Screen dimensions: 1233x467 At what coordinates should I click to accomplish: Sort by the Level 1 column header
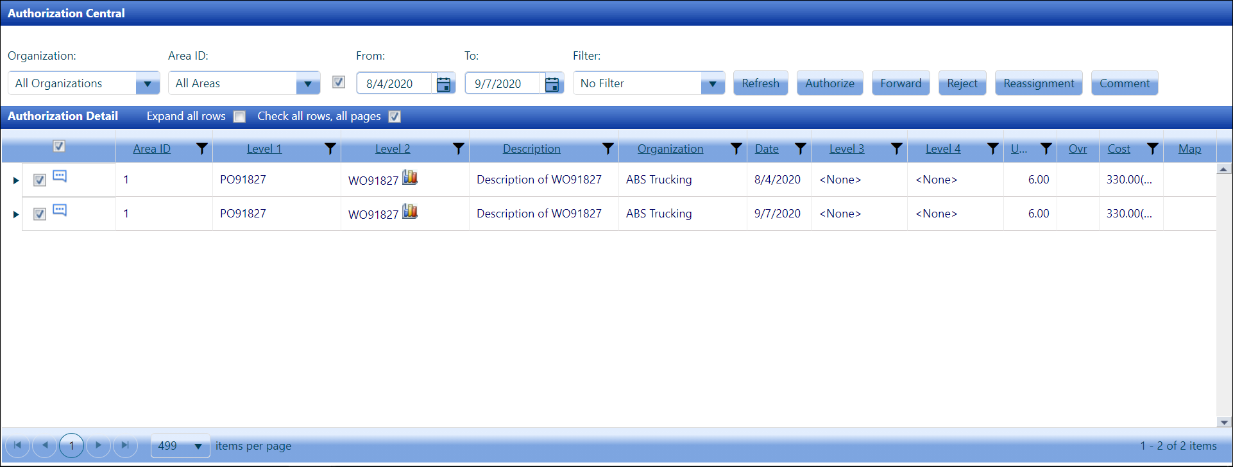click(264, 149)
